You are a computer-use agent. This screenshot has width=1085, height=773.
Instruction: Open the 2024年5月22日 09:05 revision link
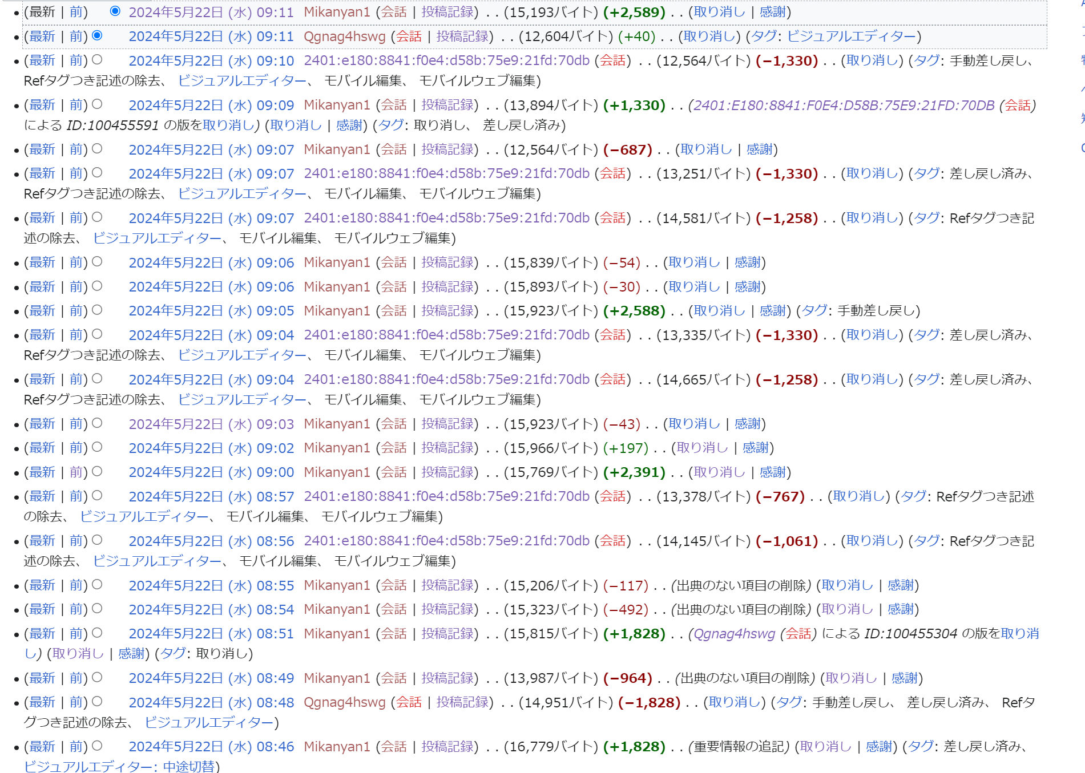[211, 311]
